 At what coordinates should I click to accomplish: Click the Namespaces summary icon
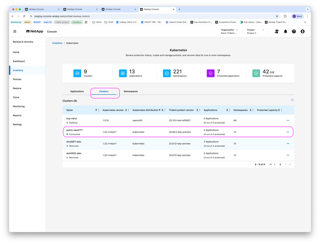167,73
